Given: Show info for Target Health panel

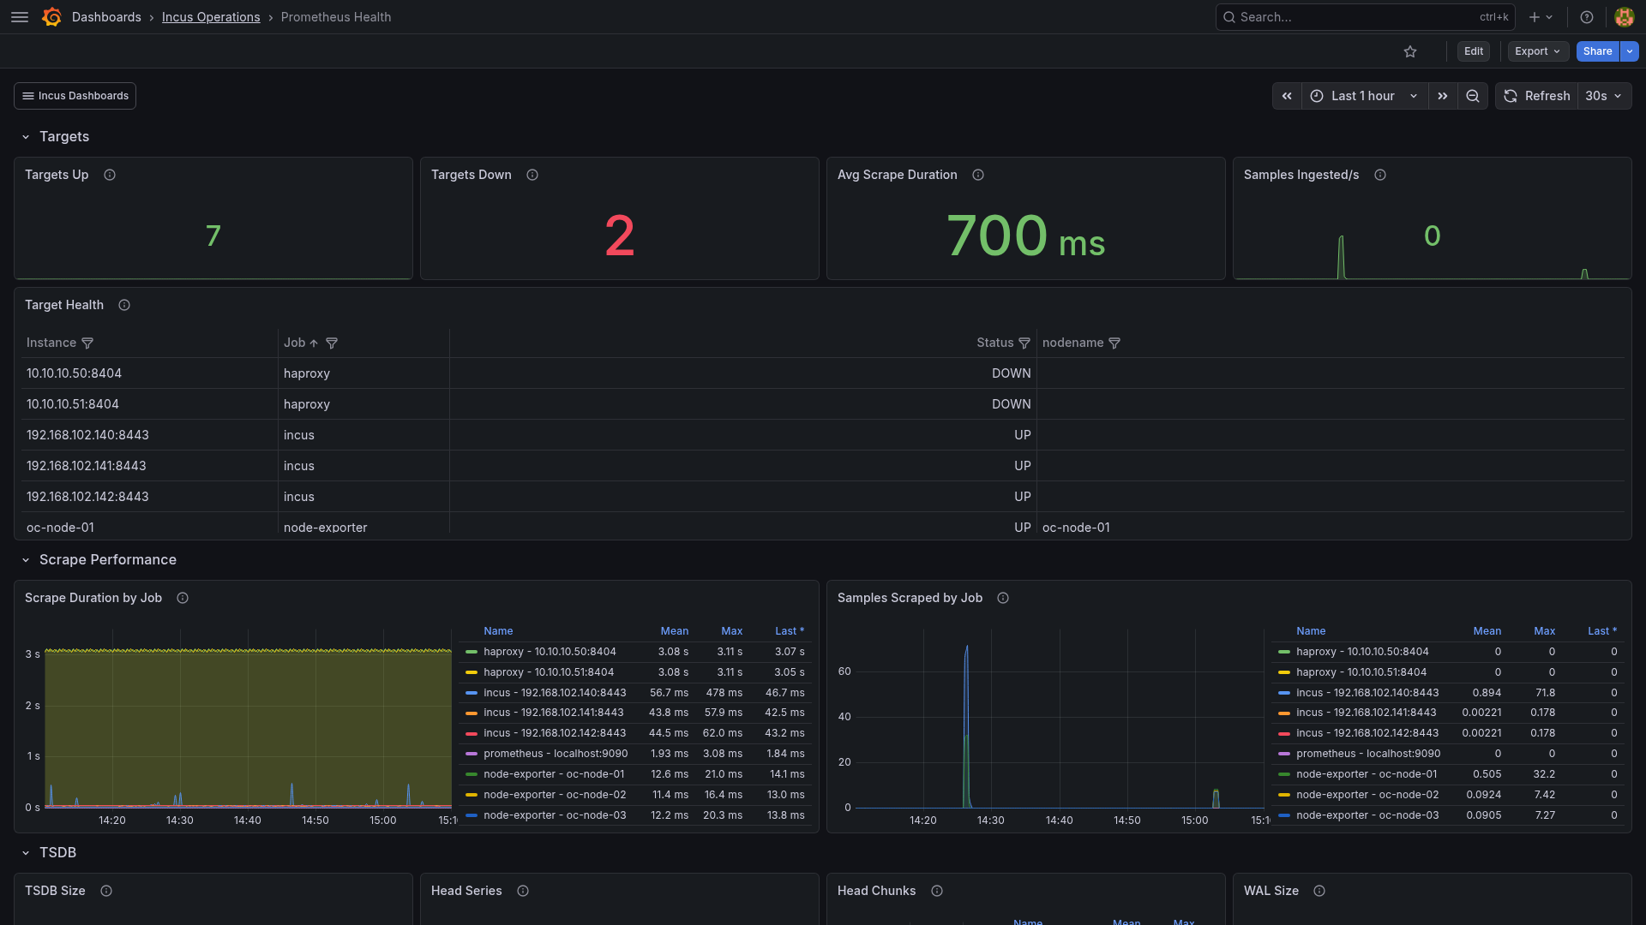Looking at the screenshot, I should [124, 305].
